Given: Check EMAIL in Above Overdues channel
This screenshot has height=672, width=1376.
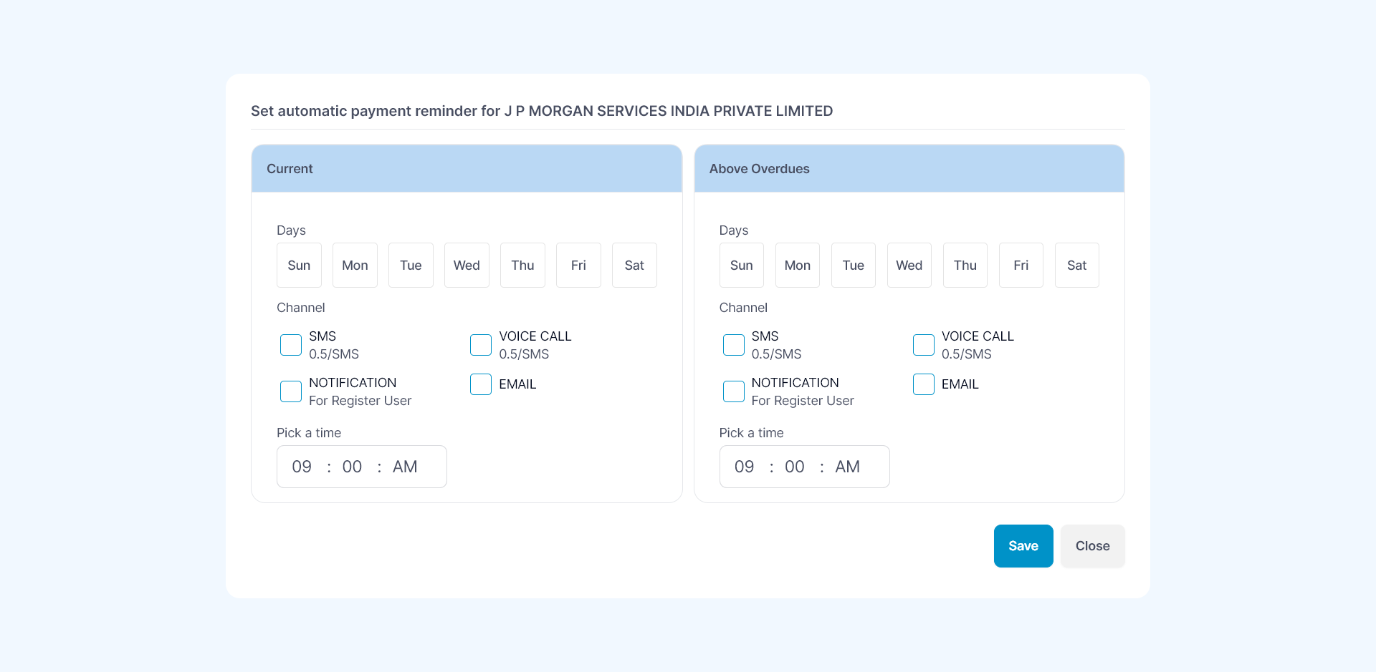Looking at the screenshot, I should [x=924, y=384].
